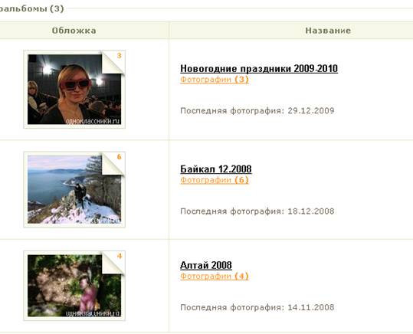
Task: Open the New Year holidays album cover photo
Action: pos(74,90)
